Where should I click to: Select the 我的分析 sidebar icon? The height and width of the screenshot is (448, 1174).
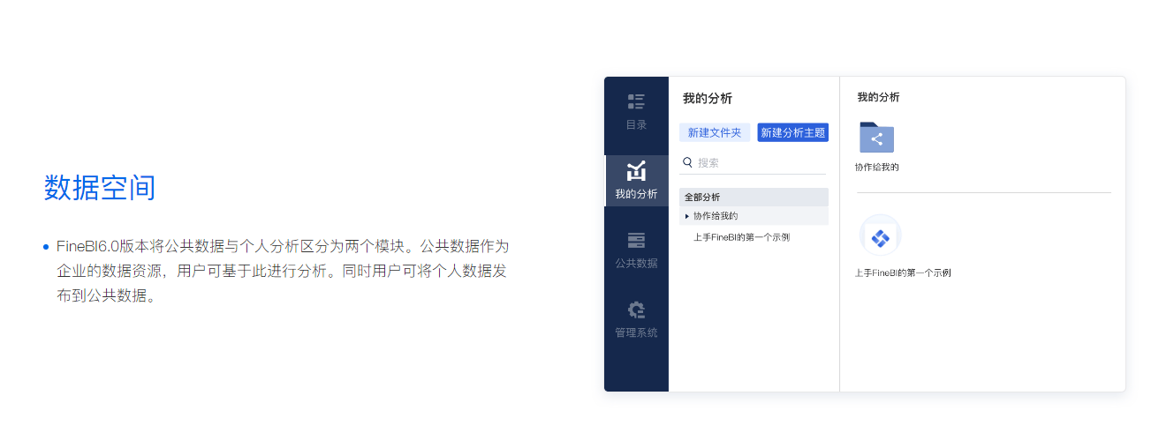pyautogui.click(x=636, y=171)
